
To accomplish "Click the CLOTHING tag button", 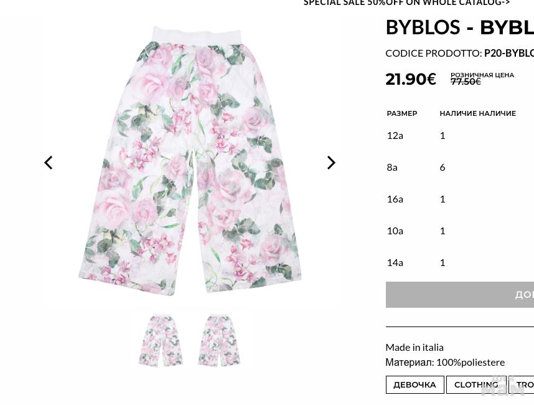I will click(476, 384).
